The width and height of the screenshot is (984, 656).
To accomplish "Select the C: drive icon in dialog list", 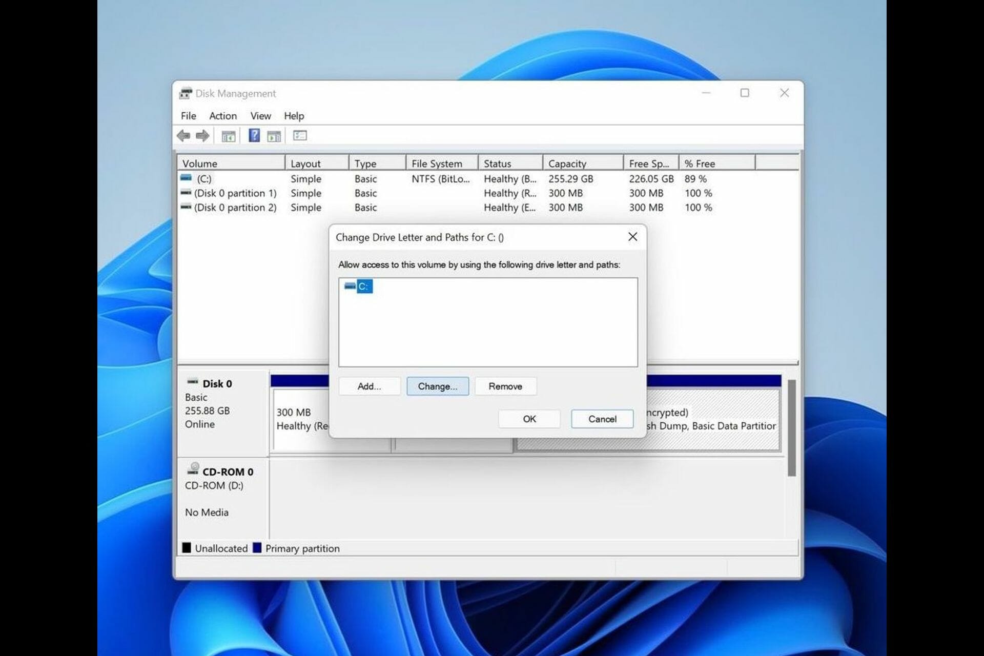I will click(351, 286).
